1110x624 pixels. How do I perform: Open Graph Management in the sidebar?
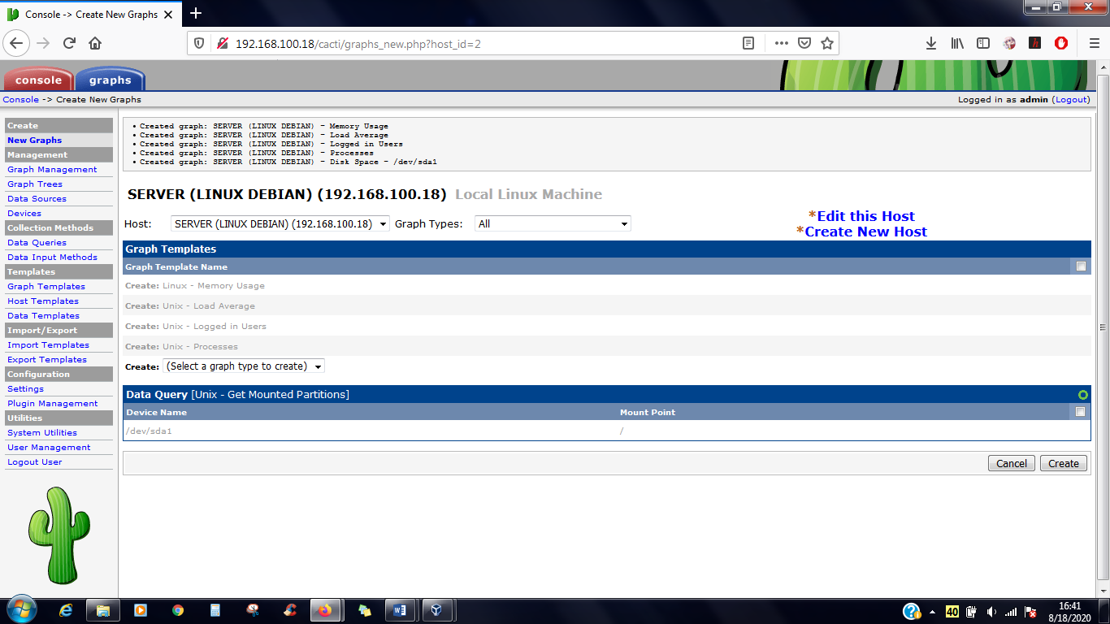point(52,170)
